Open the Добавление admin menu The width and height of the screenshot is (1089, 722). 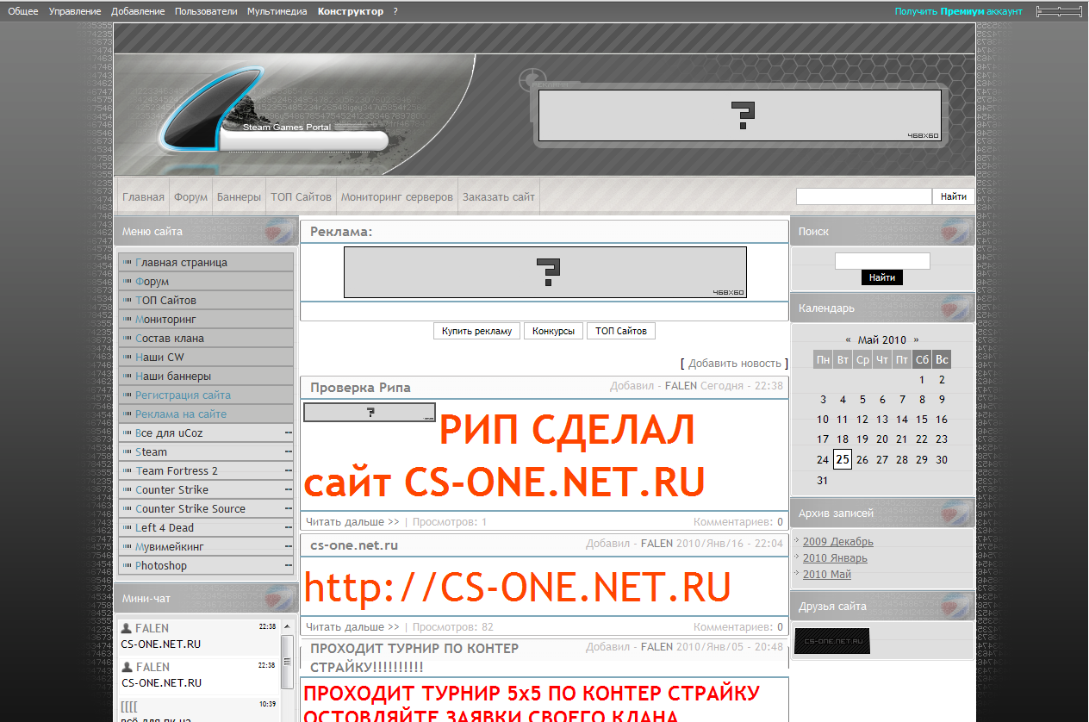138,11
